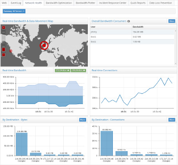Click second bar in Connections chart
Viewport: 178px width, 165px height.
[121, 153]
